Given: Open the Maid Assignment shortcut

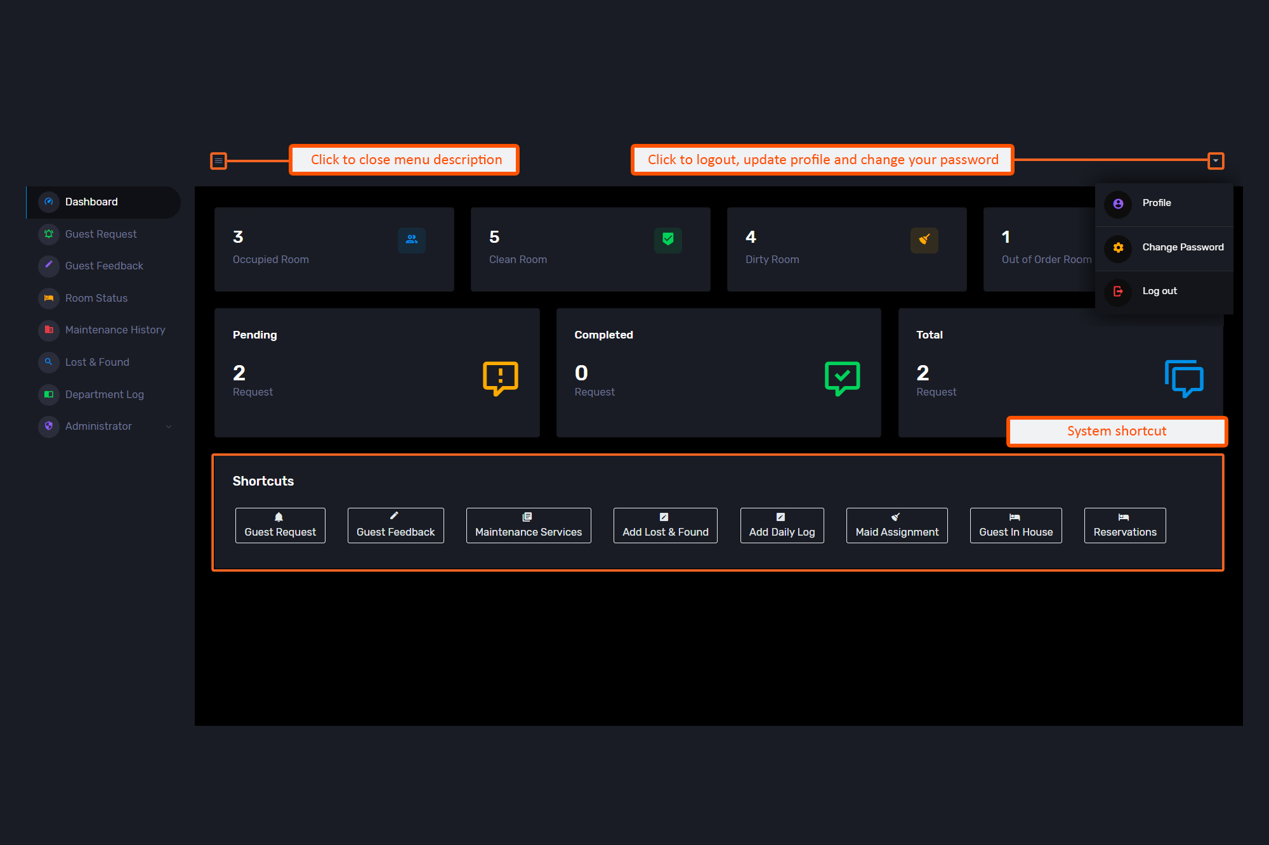Looking at the screenshot, I should click(897, 526).
